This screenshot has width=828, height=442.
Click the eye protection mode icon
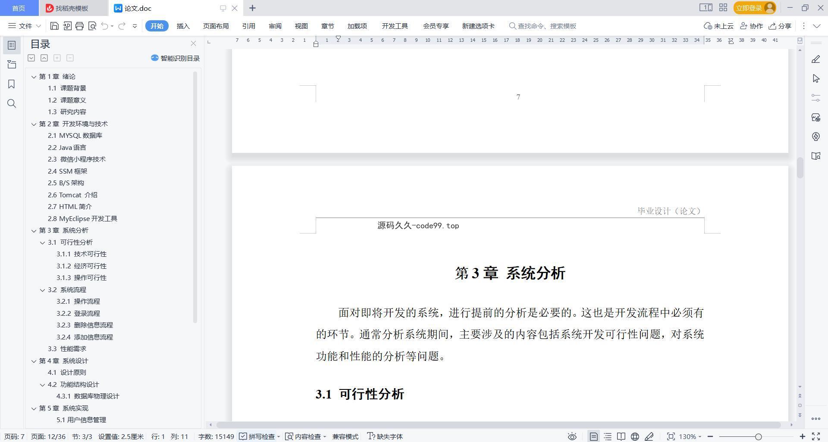(572, 436)
